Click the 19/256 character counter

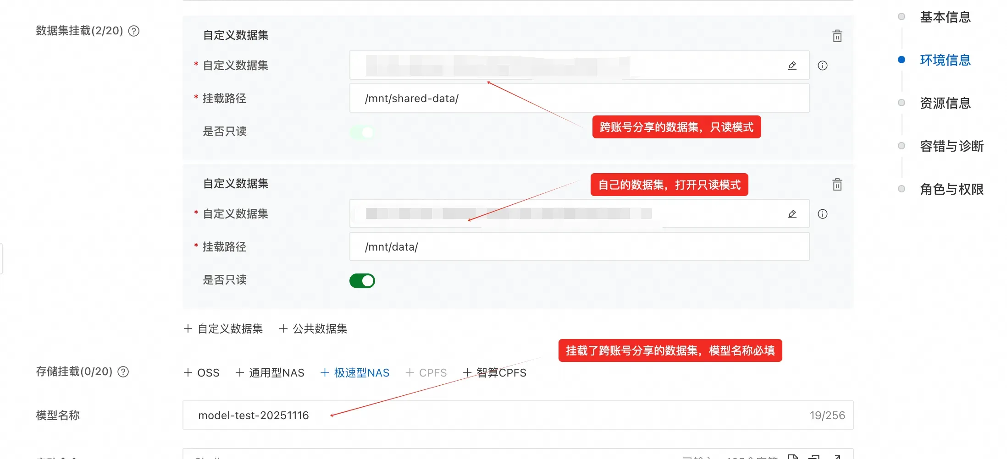827,415
